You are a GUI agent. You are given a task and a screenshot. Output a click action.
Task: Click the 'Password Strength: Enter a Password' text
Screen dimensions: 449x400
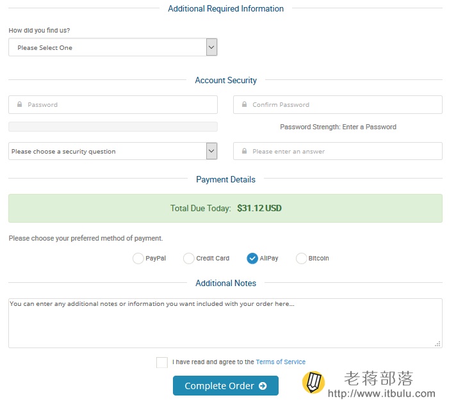click(x=338, y=127)
